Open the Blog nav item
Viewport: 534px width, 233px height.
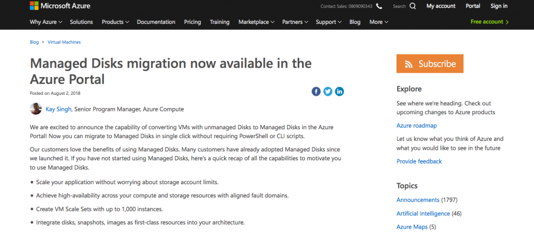point(355,22)
